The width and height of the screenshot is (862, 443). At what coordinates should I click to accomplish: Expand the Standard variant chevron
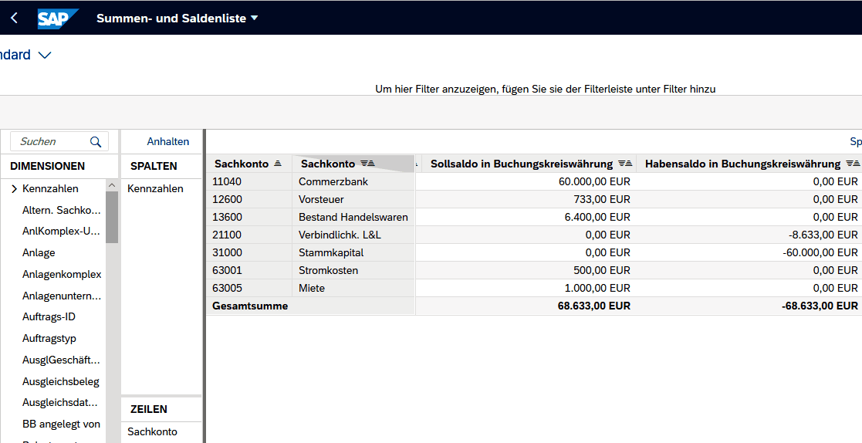[x=44, y=55]
